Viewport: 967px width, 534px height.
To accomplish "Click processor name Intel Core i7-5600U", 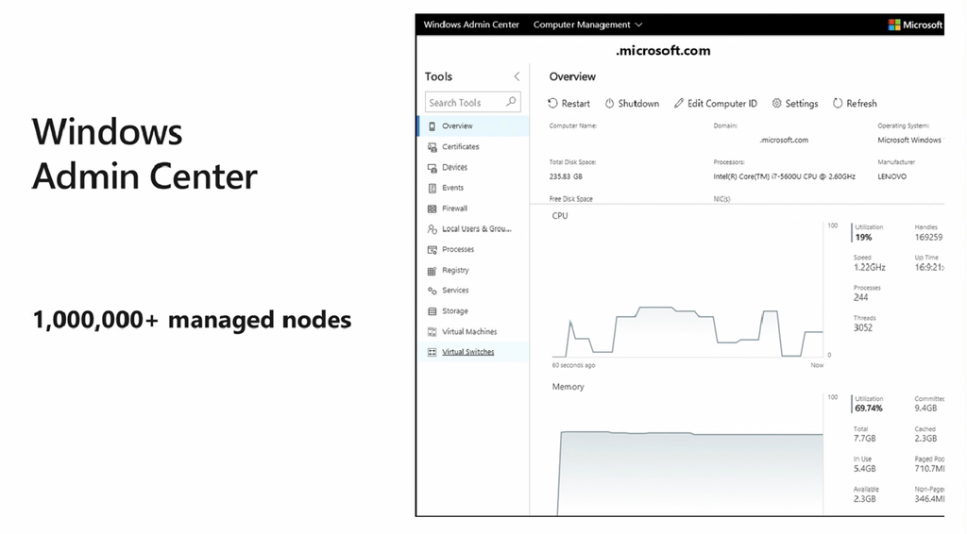I will pos(785,176).
